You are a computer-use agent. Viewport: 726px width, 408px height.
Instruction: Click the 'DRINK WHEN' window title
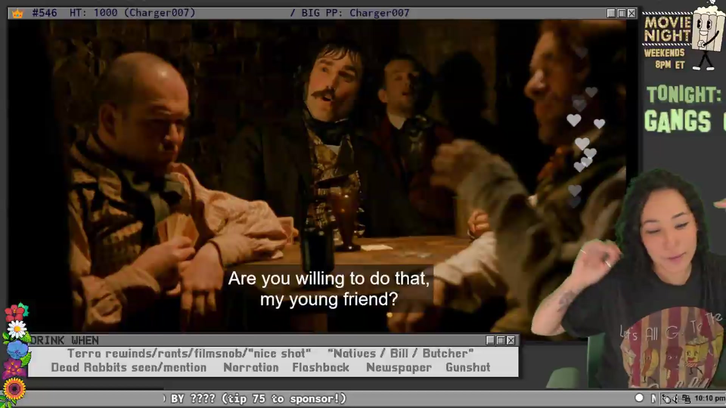point(65,340)
